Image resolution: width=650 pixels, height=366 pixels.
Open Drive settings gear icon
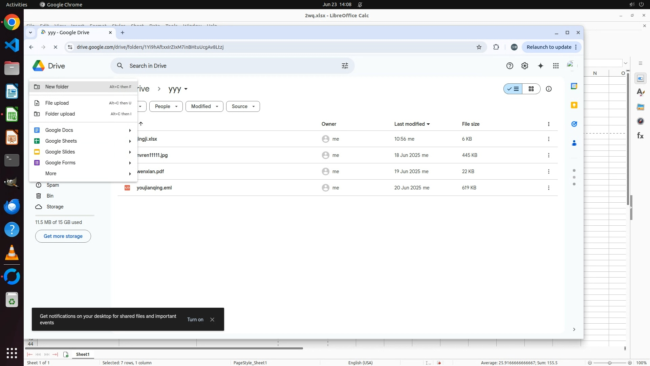(x=524, y=66)
